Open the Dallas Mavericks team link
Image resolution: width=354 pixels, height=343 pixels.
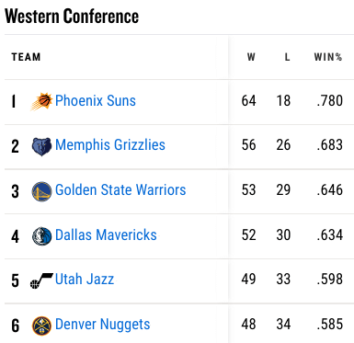[106, 234]
